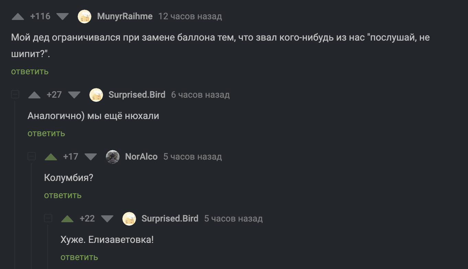
Task: Reply to "Колумбия?" comment
Action: [x=63, y=195]
